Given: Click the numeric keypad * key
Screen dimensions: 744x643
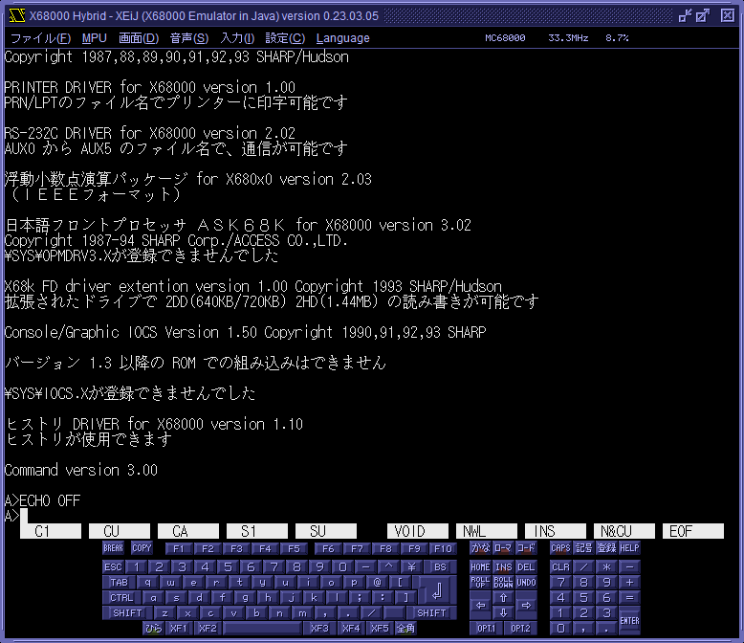Looking at the screenshot, I should [x=606, y=567].
